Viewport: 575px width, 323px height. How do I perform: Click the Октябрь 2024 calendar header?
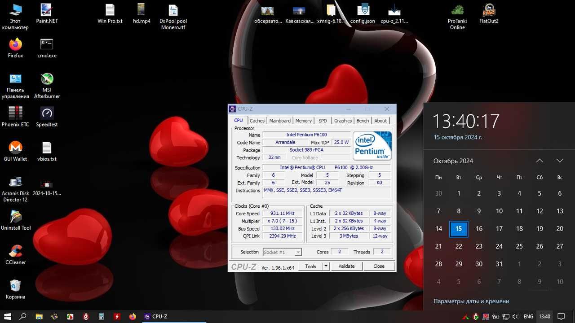[x=453, y=161]
